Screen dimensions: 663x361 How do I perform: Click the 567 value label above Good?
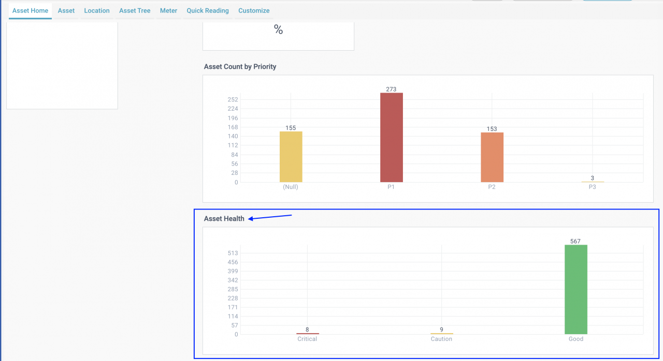tap(575, 242)
